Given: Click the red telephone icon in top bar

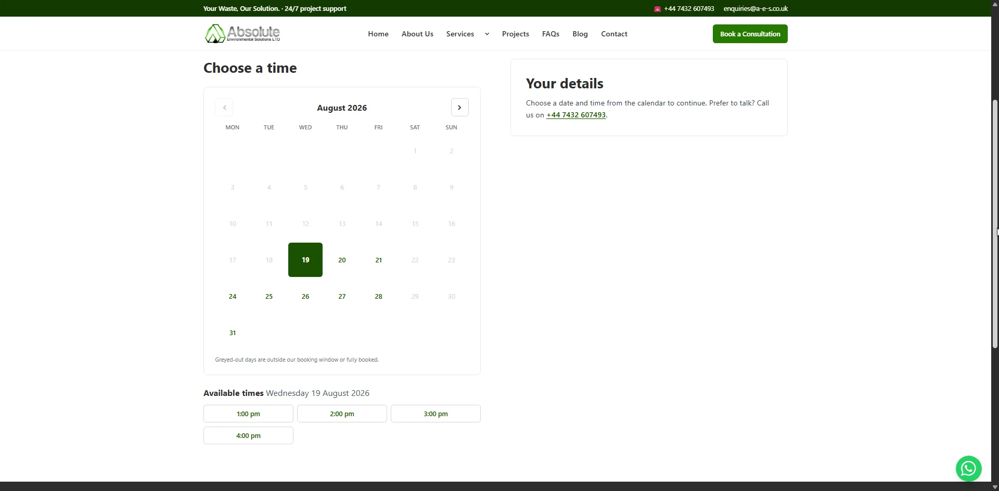Looking at the screenshot, I should pos(657,9).
